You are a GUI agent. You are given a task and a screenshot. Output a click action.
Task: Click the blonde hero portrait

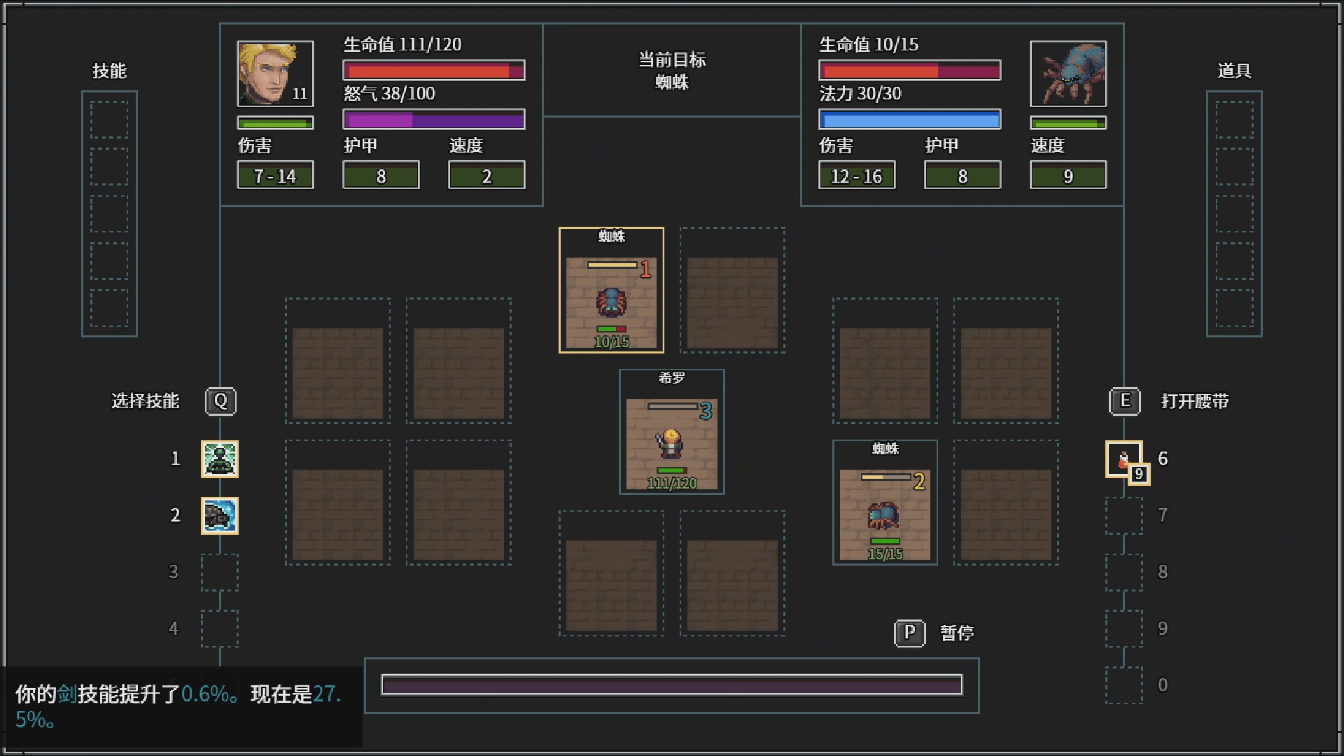[x=275, y=73]
